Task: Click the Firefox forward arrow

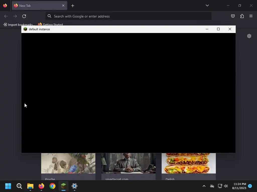Action: tap(15, 16)
